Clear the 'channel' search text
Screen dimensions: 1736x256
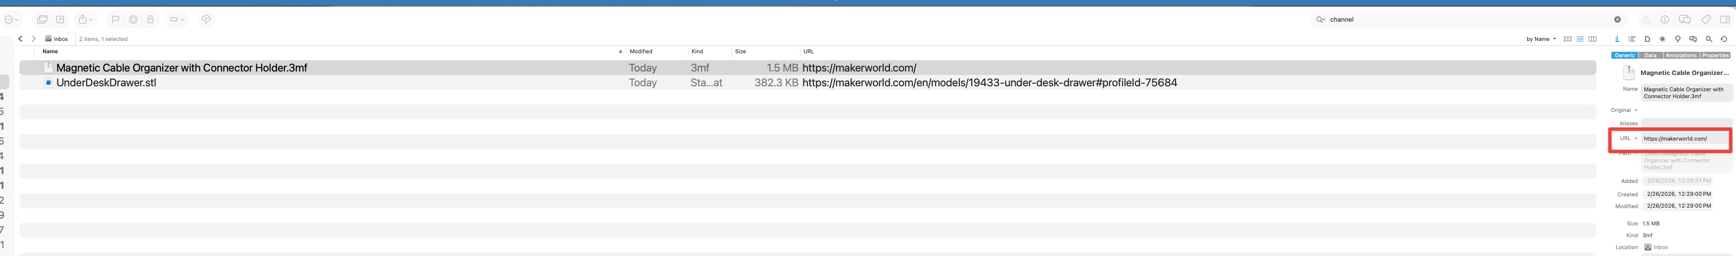1617,20
